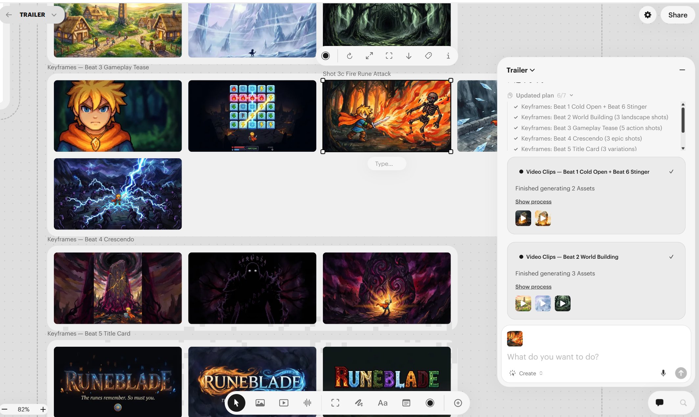The width and height of the screenshot is (699, 417).
Task: Toggle checkmark on Beat 2 World Building card
Action: point(671,257)
